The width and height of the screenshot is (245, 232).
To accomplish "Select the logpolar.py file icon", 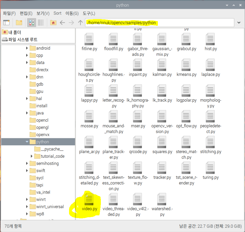I will tap(186, 90).
